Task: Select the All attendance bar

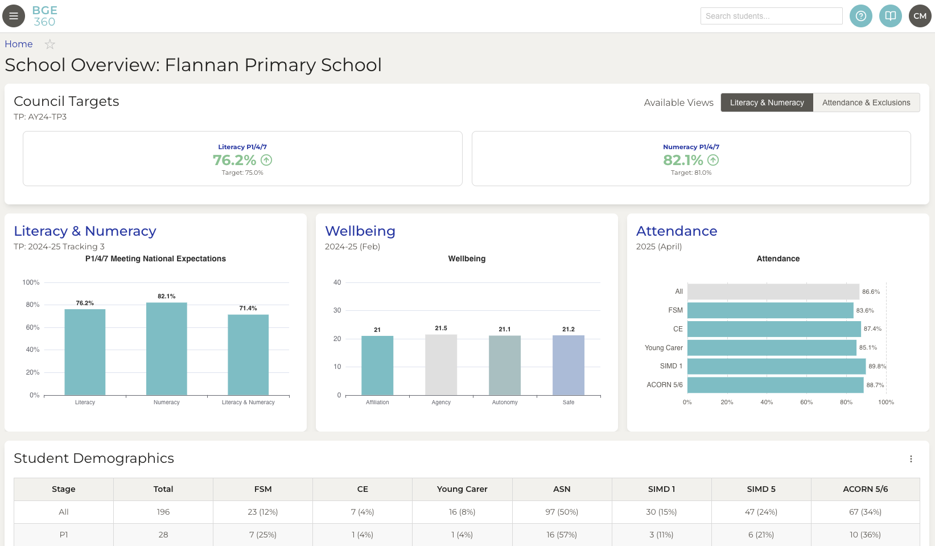Action: 773,292
